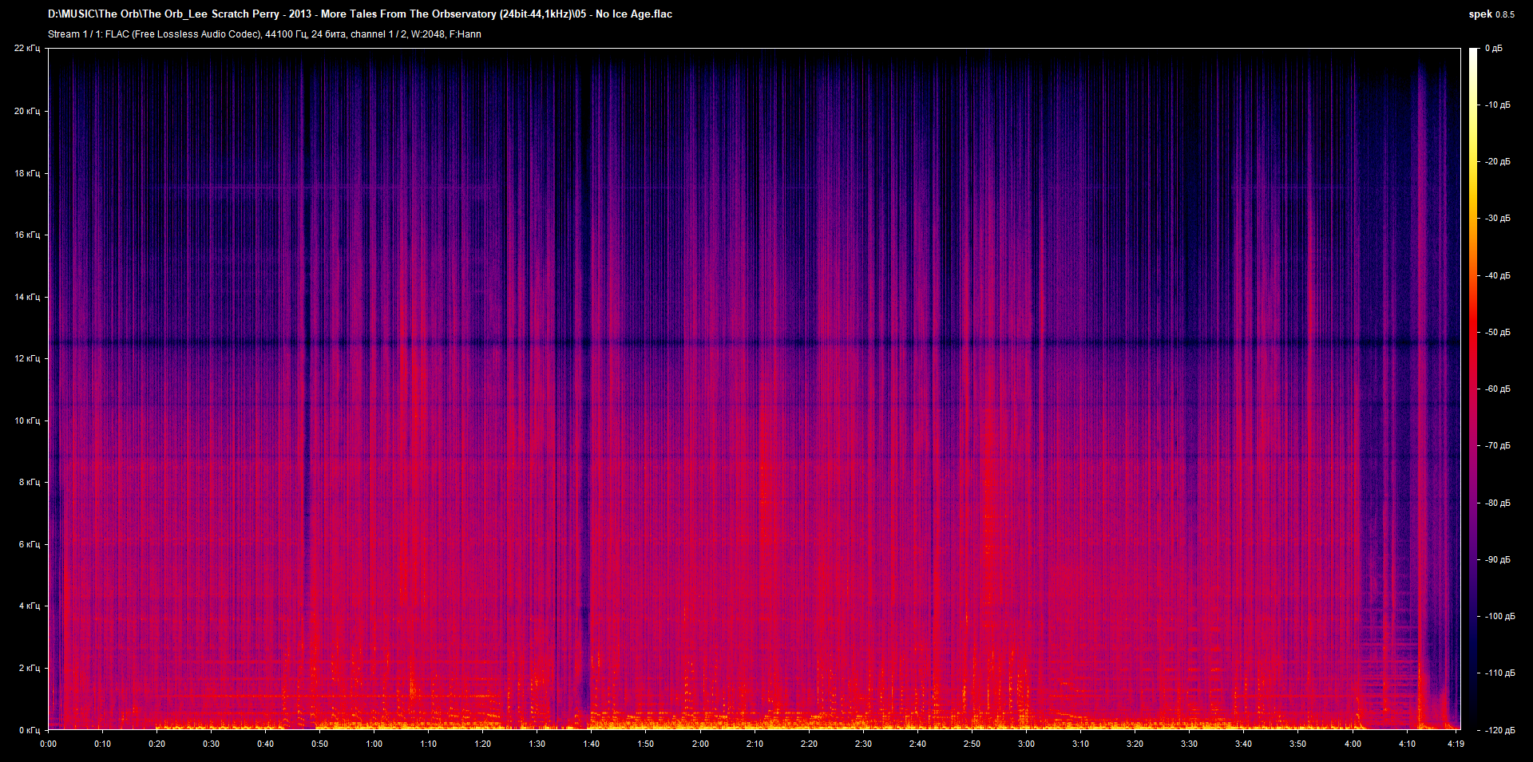The height and width of the screenshot is (762, 1533).
Task: Click the 8 кГц frequency axis label
Action: click(x=29, y=482)
